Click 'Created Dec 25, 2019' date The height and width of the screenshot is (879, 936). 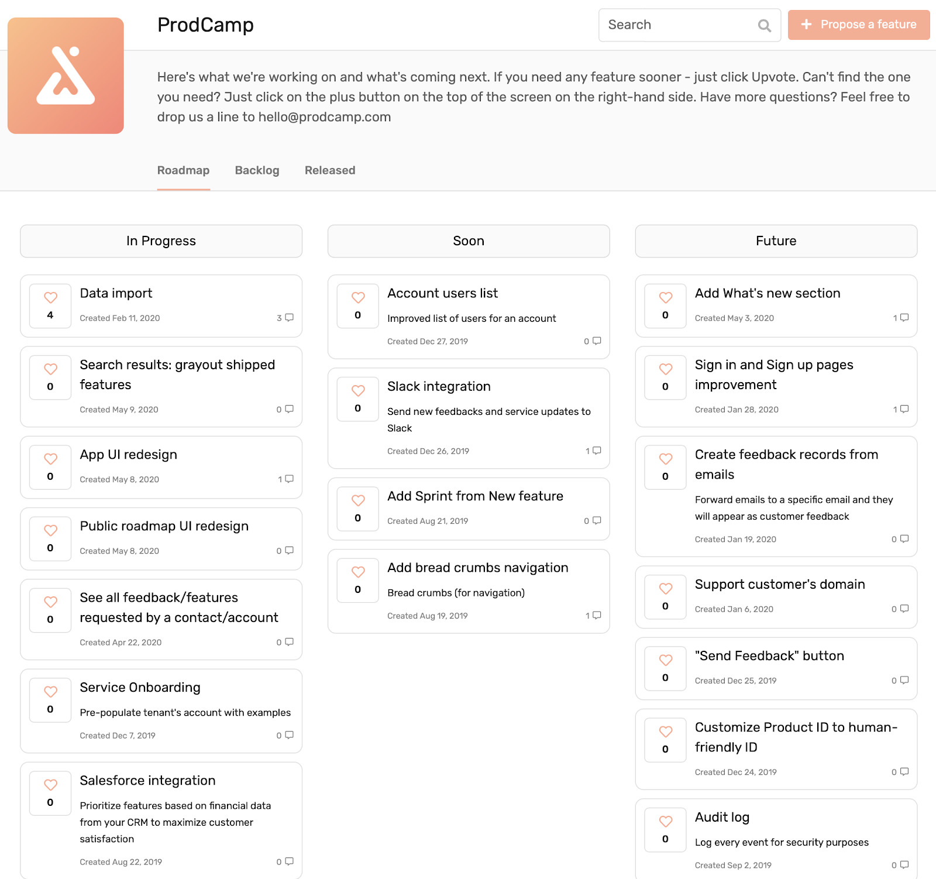pos(735,681)
